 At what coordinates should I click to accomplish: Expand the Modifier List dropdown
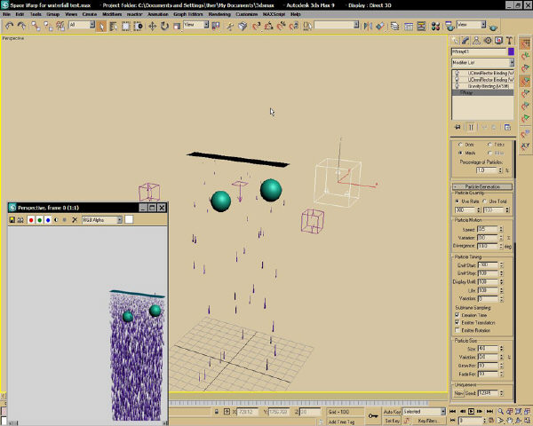(482, 62)
